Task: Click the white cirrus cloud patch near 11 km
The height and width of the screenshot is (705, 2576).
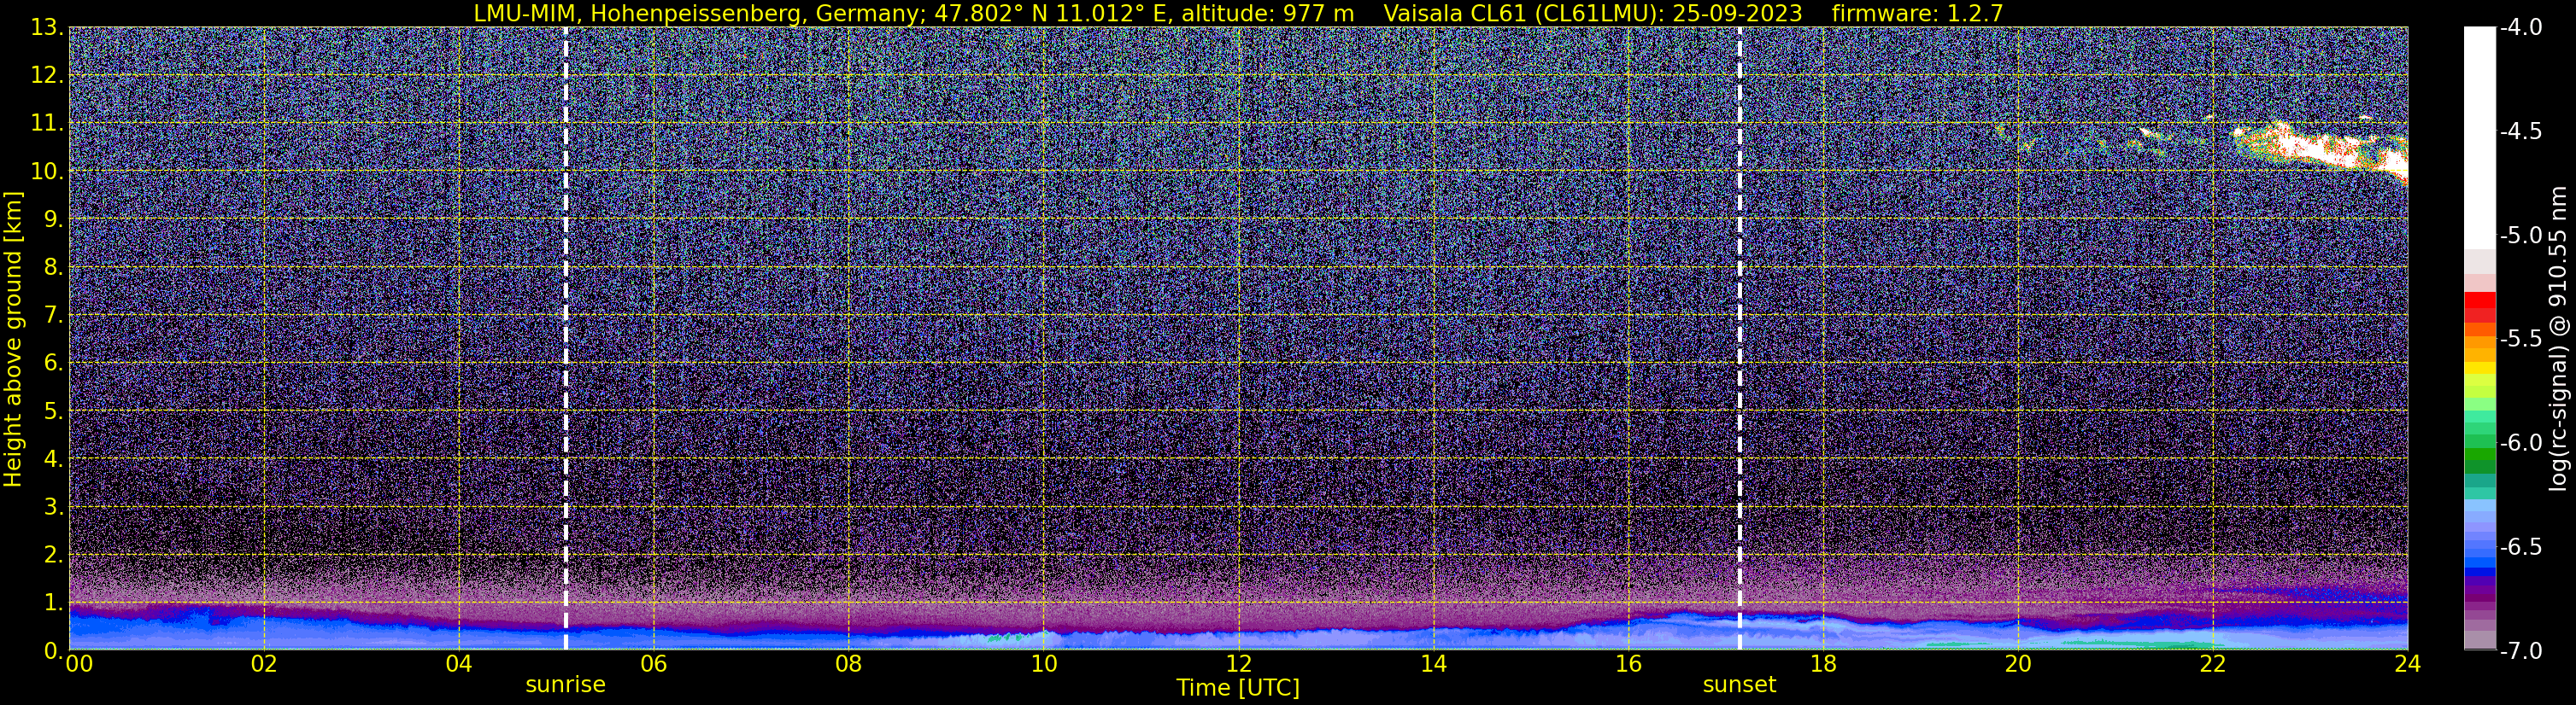Action: click(2320, 149)
